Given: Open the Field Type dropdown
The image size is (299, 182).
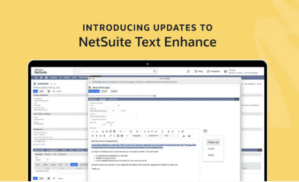Looking at the screenshot, I should point(98,125).
